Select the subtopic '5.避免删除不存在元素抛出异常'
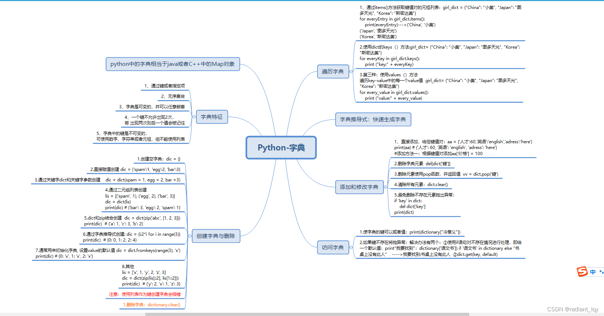 point(425,204)
